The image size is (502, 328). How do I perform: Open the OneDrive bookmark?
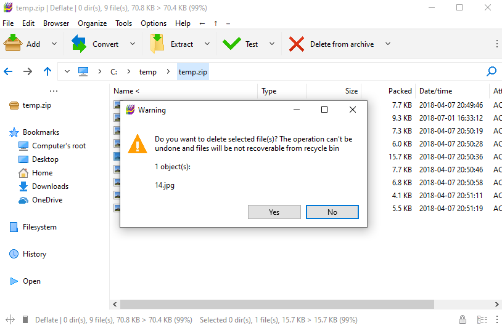click(40, 200)
